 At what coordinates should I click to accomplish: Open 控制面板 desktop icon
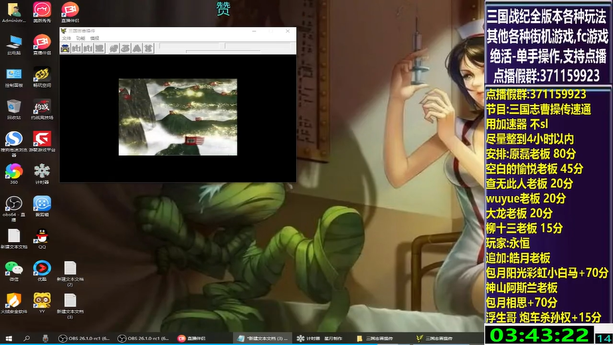click(x=14, y=78)
